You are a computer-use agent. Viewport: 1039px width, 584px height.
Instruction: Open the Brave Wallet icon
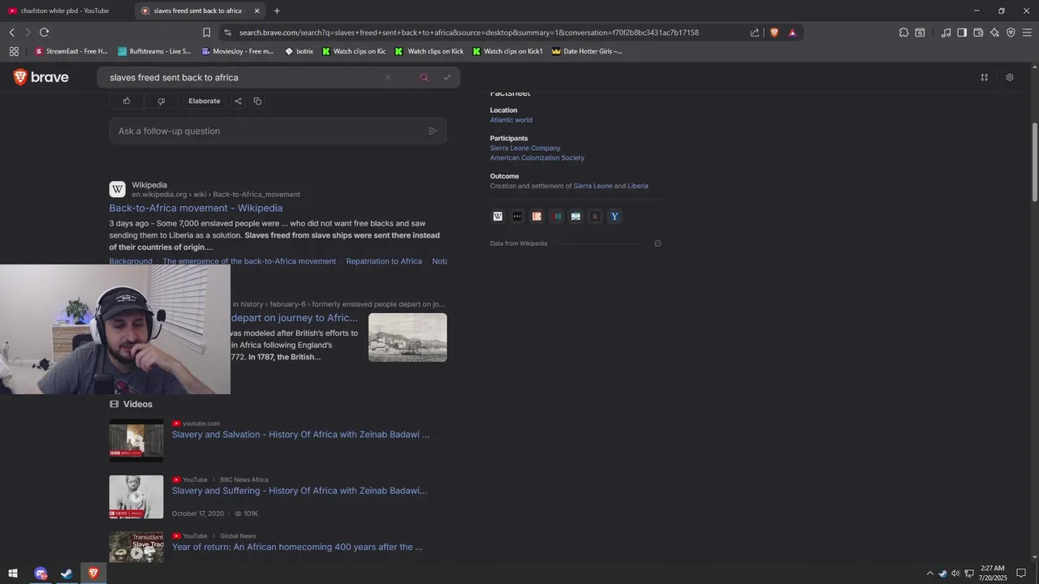(978, 32)
